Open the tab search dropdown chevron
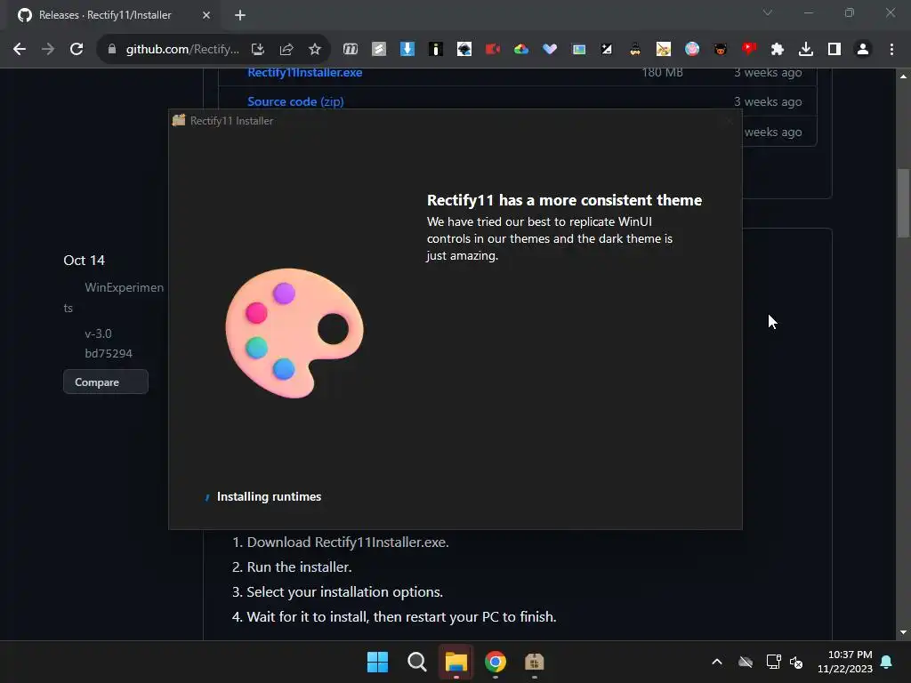Screen dimensions: 911x683 click(x=768, y=12)
